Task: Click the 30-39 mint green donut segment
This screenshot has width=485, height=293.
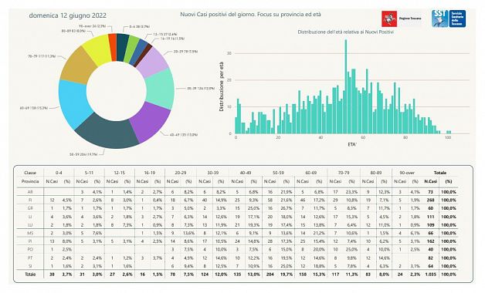Action: (x=161, y=88)
